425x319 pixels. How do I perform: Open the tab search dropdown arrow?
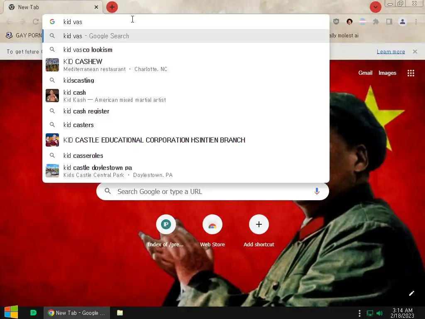[x=375, y=7]
